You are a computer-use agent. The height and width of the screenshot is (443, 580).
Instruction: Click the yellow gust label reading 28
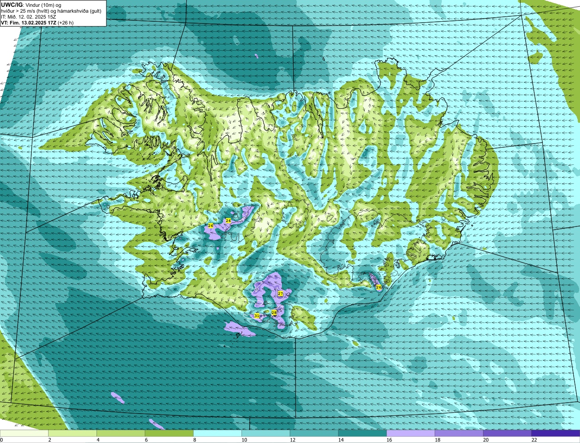tap(274, 313)
